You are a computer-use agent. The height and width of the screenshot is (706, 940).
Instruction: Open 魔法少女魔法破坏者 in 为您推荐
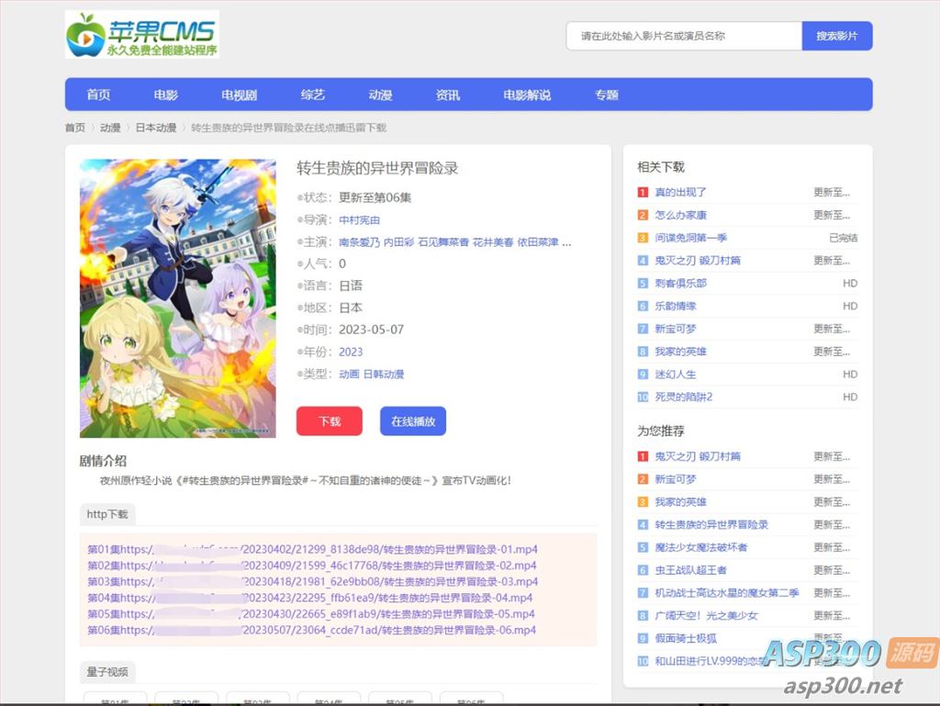[700, 547]
